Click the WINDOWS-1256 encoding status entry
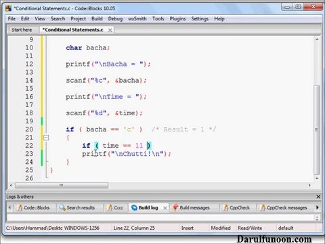This screenshot has height=244, width=325. 82,228
